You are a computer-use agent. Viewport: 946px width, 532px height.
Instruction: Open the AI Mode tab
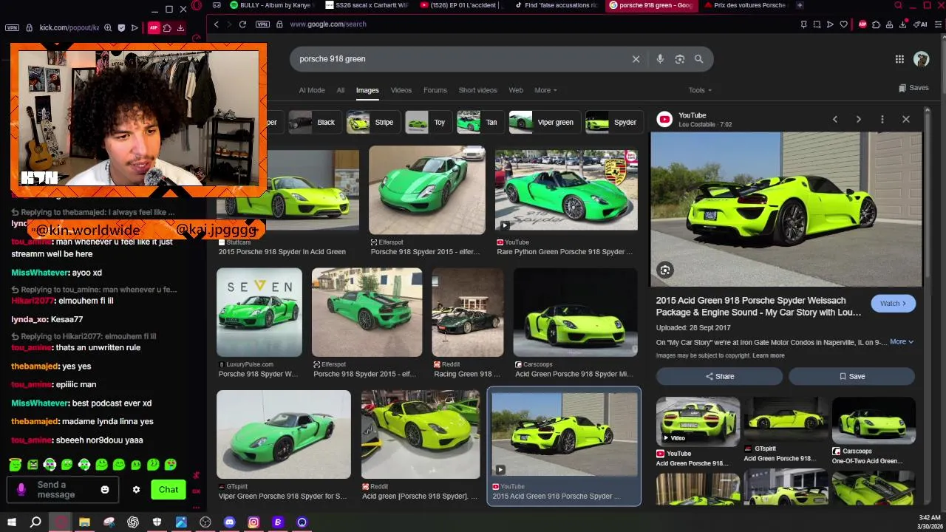click(312, 90)
